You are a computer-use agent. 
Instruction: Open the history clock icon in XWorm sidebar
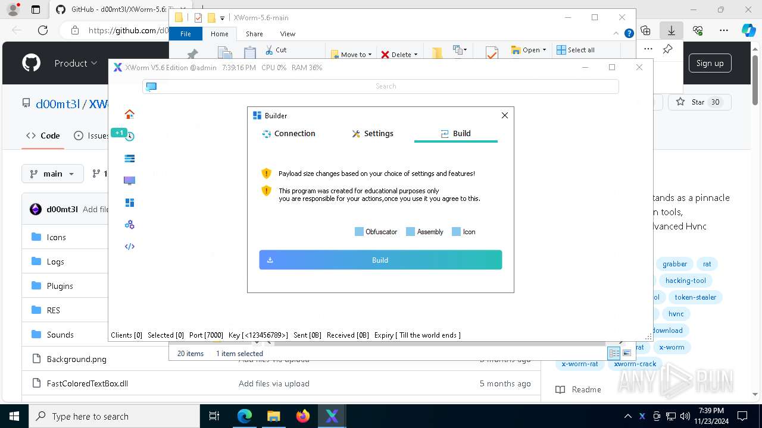(x=129, y=136)
